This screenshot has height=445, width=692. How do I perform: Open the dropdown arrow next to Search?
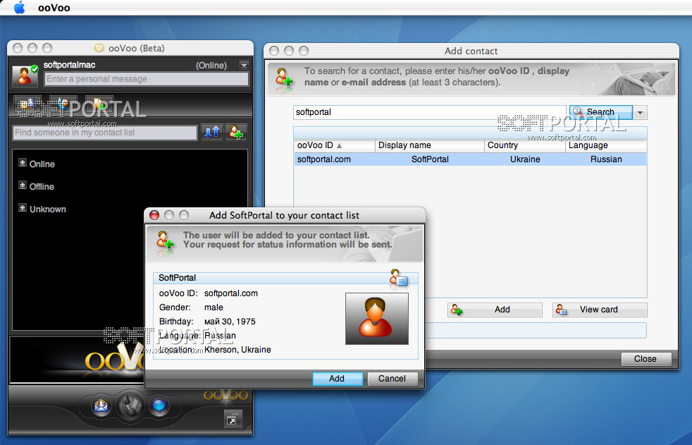641,113
